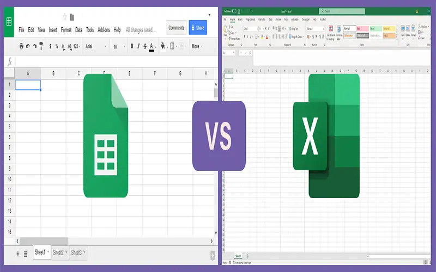This screenshot has width=436, height=272.
Task: Expand the More toolbar dropdown
Action: (x=197, y=47)
